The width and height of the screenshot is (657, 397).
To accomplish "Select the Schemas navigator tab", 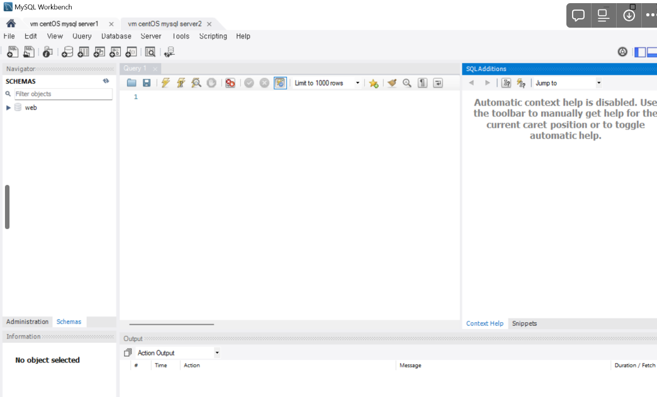I will pyautogui.click(x=69, y=322).
